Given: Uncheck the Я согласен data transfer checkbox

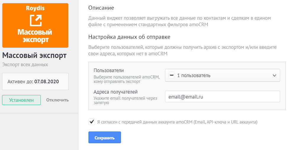Looking at the screenshot, I should pyautogui.click(x=92, y=121).
